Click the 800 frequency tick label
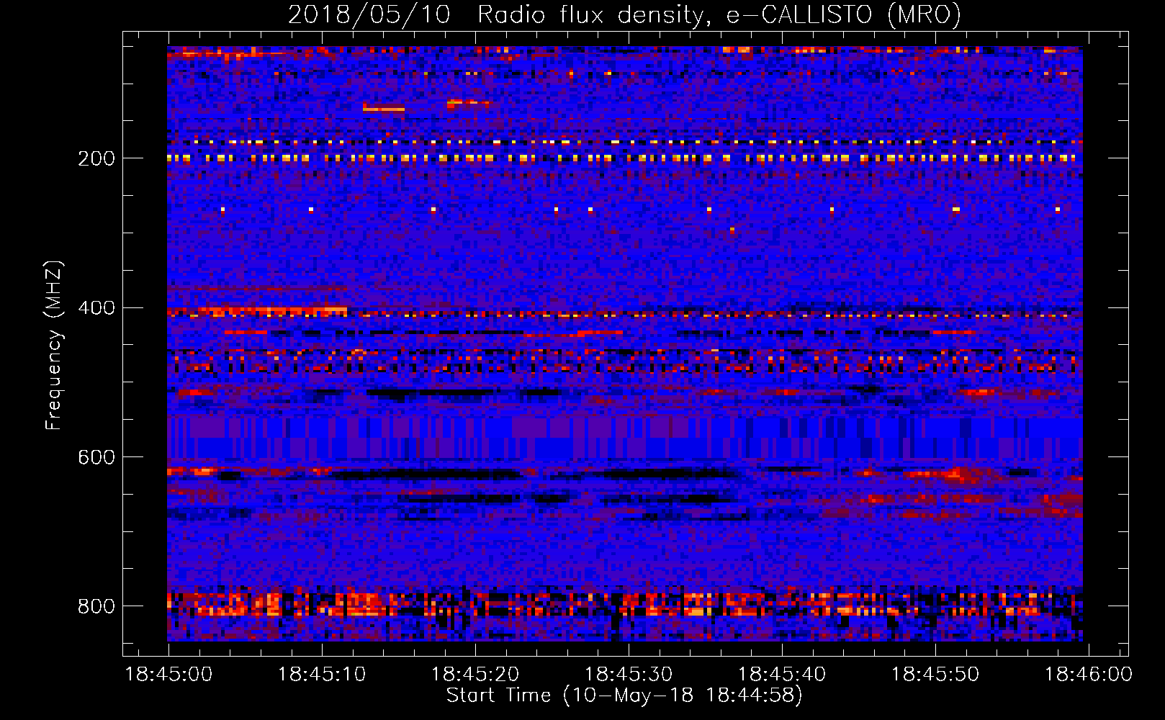The width and height of the screenshot is (1165, 720). coord(96,606)
